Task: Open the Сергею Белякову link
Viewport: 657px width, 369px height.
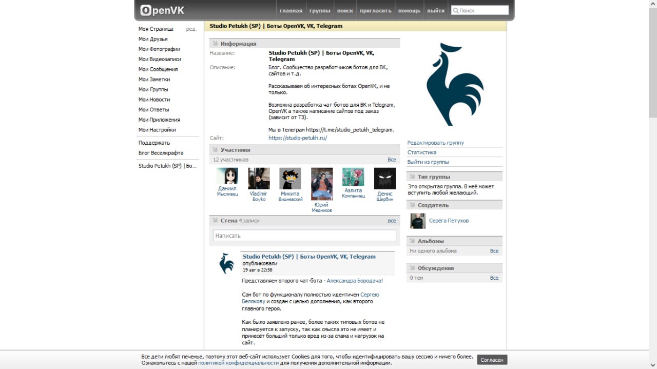Action: click(x=311, y=298)
